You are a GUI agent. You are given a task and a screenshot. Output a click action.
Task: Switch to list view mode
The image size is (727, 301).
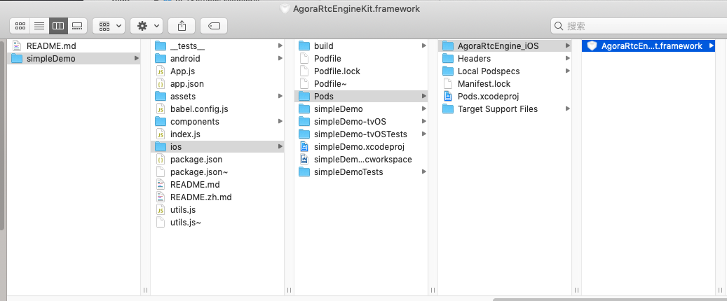point(39,26)
